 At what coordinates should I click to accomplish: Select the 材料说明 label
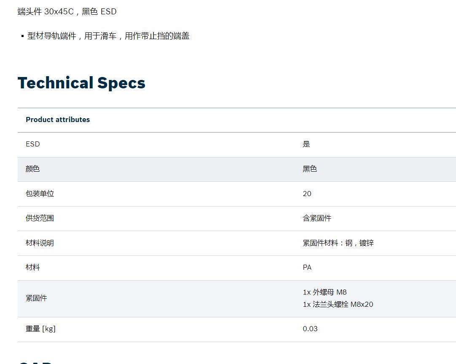tap(40, 243)
